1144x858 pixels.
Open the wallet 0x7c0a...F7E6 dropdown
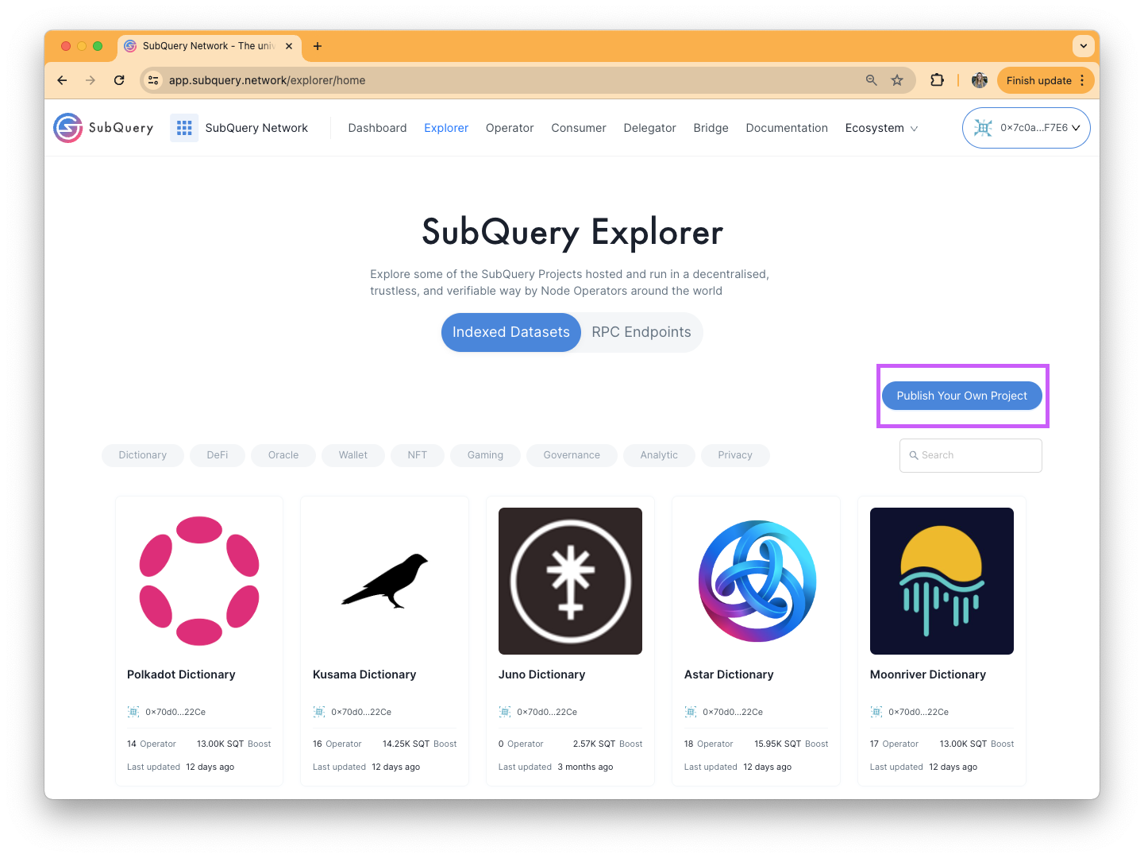[1026, 128]
